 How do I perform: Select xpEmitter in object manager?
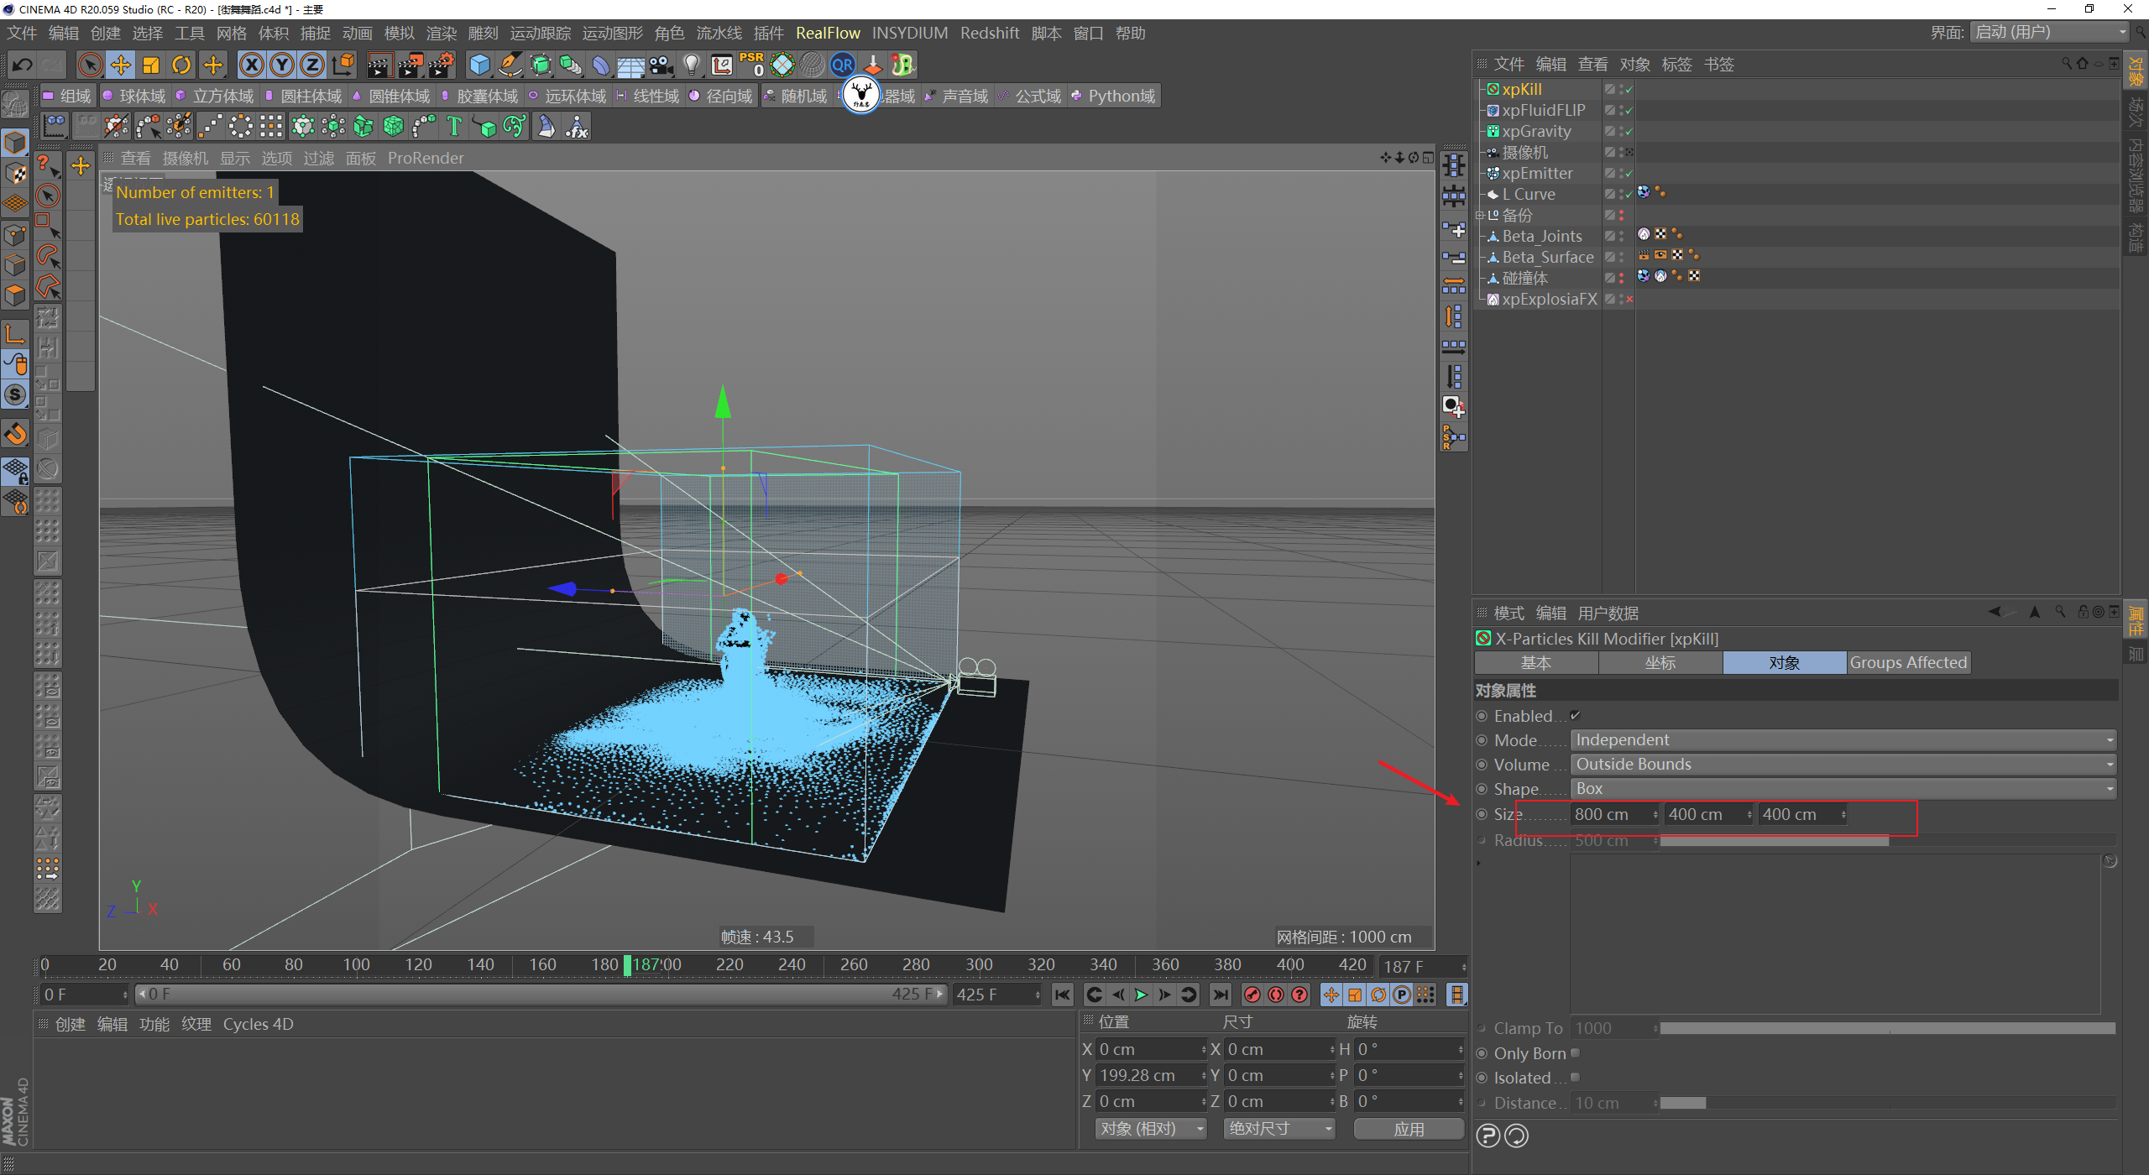tap(1537, 173)
